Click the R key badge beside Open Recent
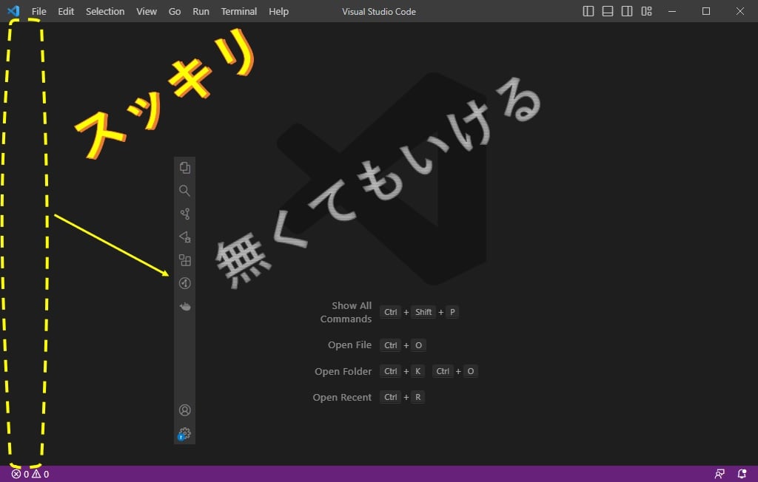 click(417, 397)
